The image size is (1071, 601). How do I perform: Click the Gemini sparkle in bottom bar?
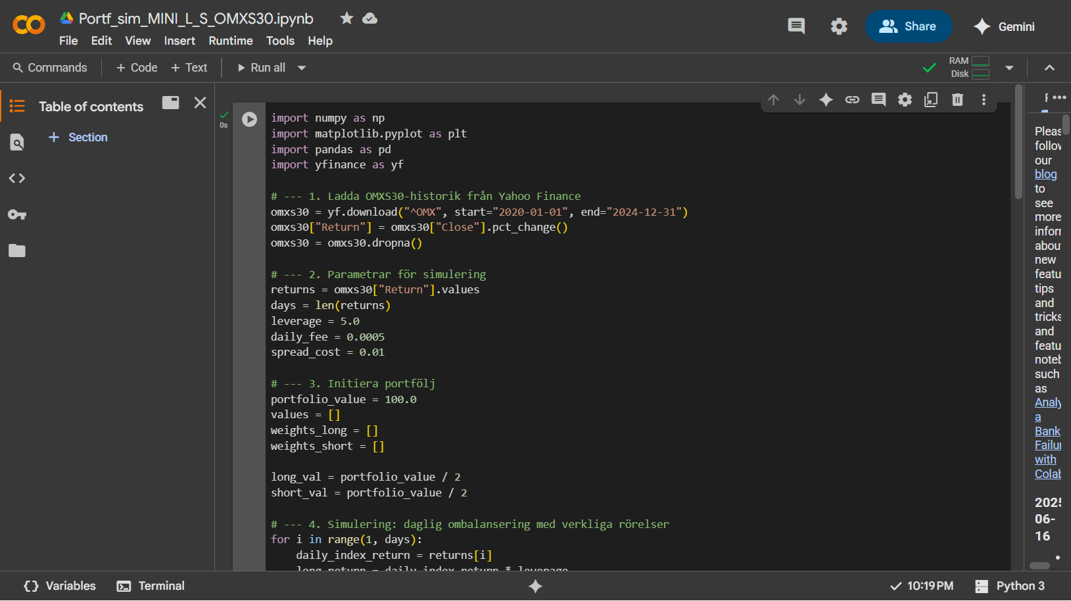(535, 586)
